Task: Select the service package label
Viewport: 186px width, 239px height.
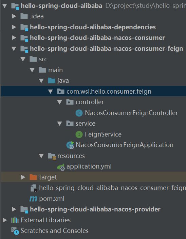Action: pos(86,124)
